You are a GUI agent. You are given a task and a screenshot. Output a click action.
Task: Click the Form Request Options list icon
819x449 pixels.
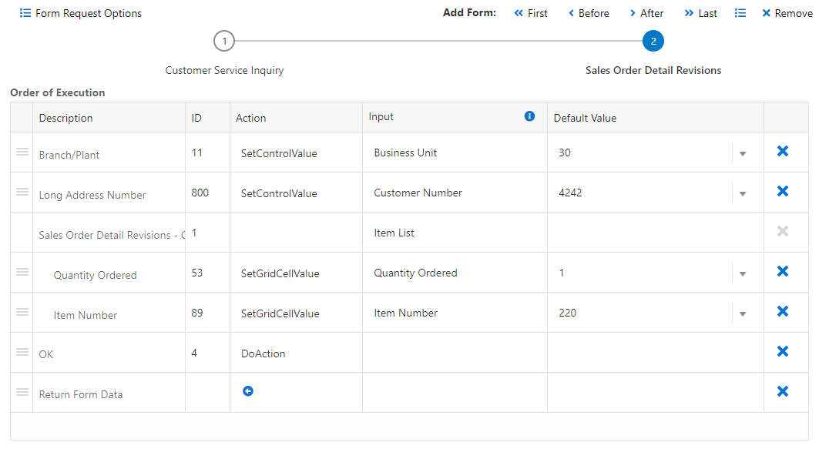[25, 13]
